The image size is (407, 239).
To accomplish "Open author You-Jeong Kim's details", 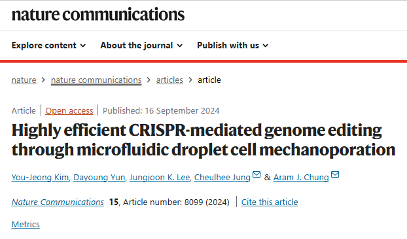I will [40, 178].
